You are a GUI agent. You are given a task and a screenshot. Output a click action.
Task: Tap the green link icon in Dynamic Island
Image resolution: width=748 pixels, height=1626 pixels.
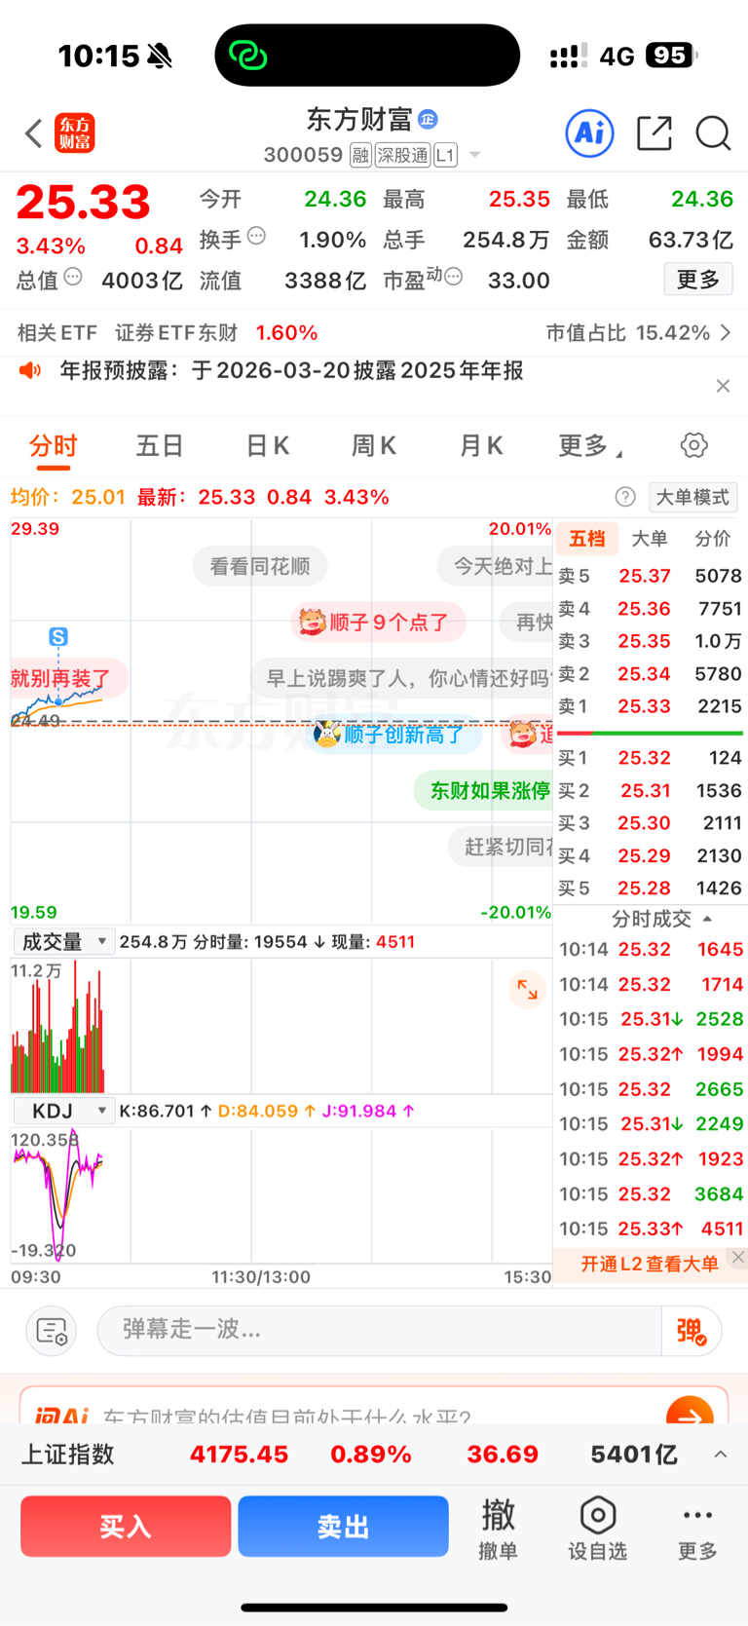point(247,56)
